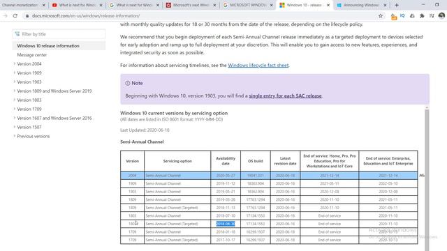The width and height of the screenshot is (447, 251).
Task: Click the Availability date column header
Action: pos(226,161)
